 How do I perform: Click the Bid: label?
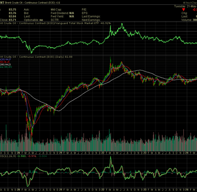click(26, 13)
